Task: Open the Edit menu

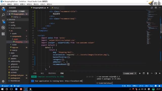Action: coord(10,4)
